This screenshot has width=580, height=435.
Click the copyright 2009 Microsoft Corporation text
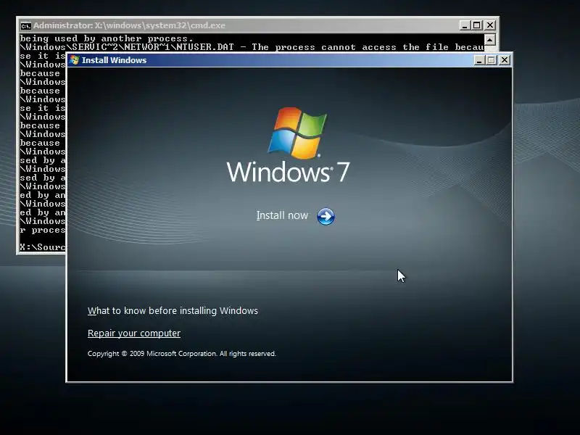182,354
